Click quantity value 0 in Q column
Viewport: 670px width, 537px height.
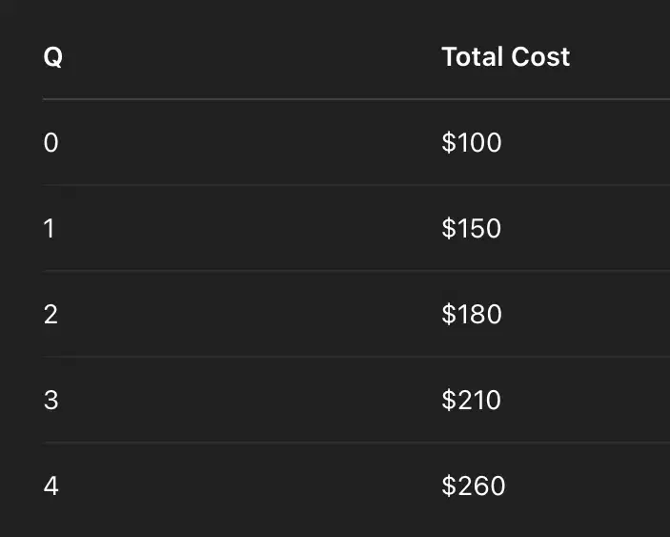click(x=51, y=142)
